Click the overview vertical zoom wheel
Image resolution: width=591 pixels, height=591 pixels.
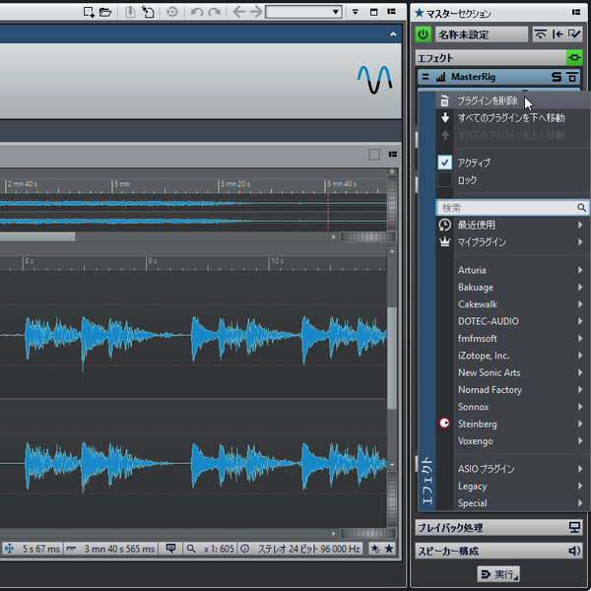(392, 202)
